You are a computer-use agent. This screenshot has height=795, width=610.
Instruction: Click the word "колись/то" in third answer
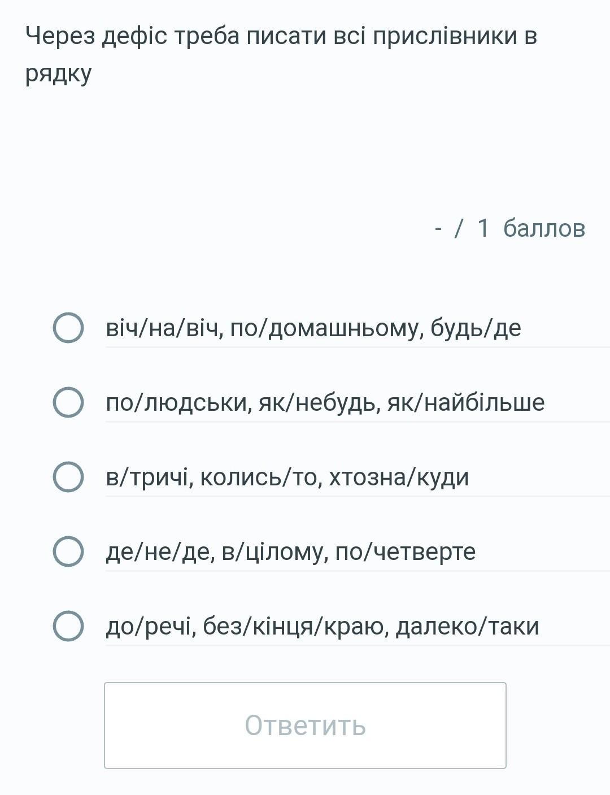coord(260,477)
